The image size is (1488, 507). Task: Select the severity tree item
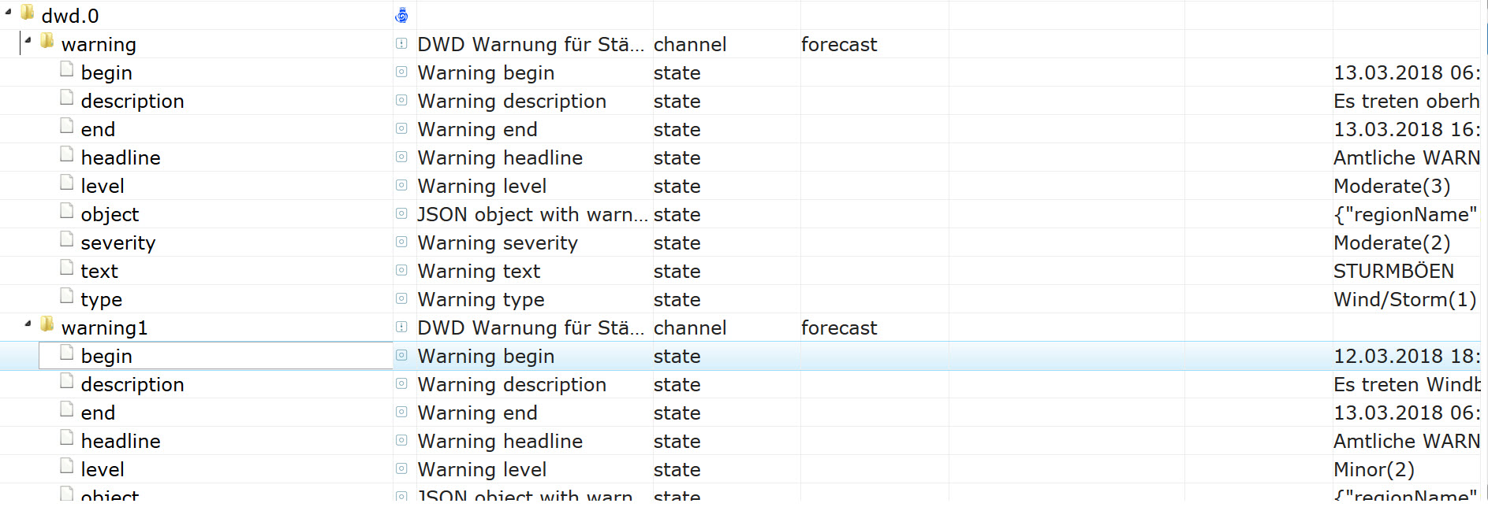coord(117,243)
